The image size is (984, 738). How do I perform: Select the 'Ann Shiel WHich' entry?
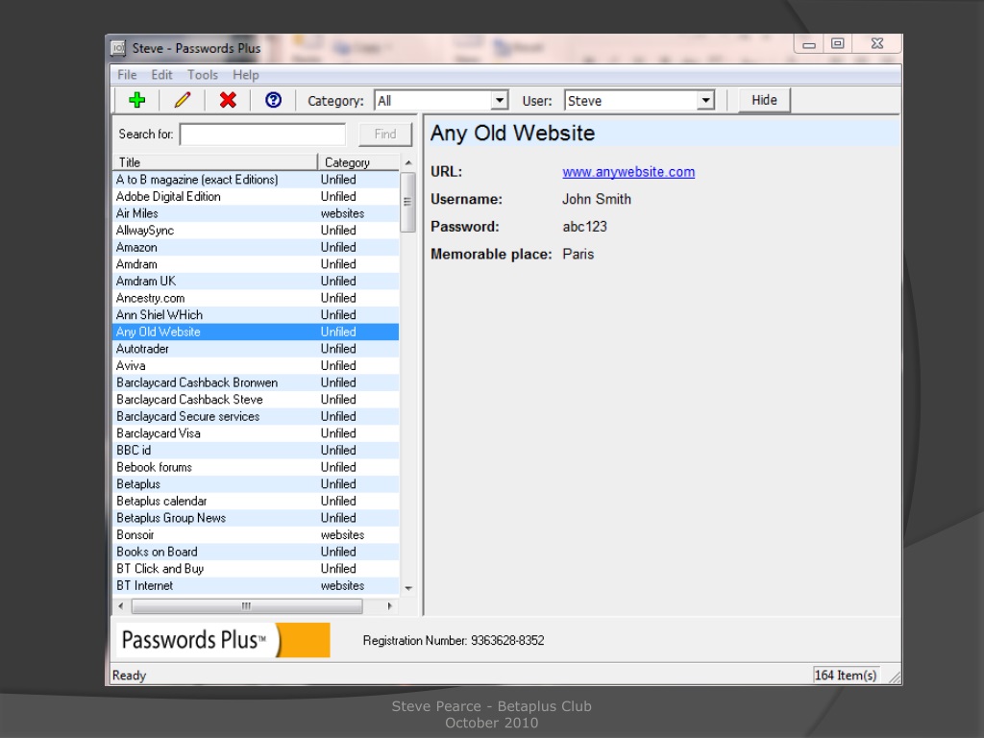pos(256,315)
